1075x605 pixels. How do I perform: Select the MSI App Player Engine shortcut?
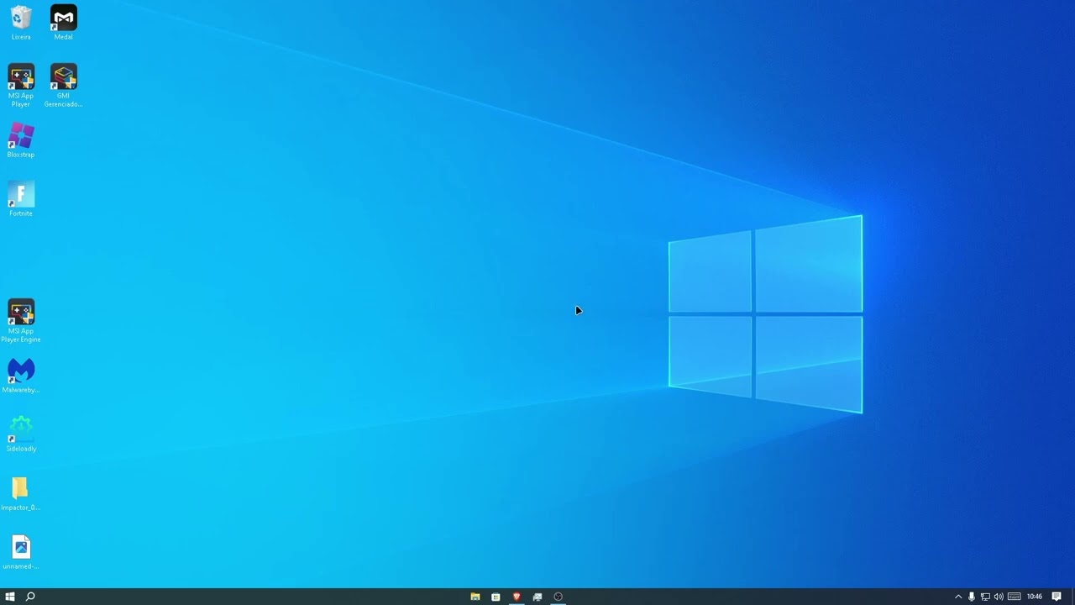point(21,321)
